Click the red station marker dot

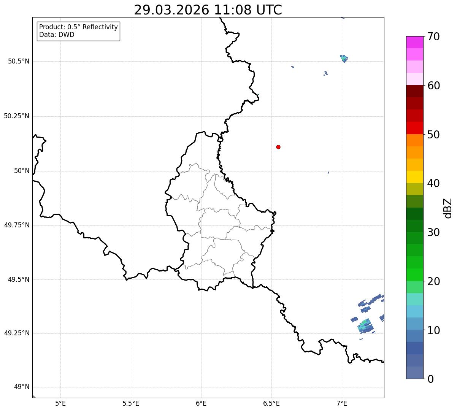click(278, 147)
